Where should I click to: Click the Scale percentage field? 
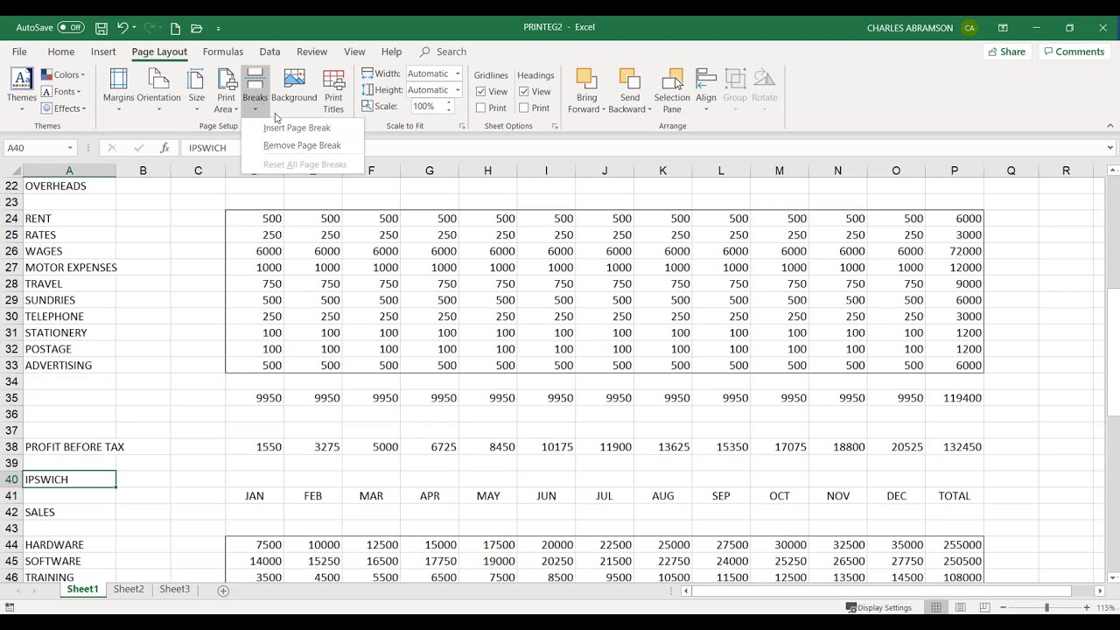point(426,107)
